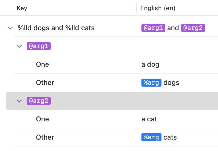This screenshot has height=151, width=218.
Task: Collapse the "%lld dogs and %lld cats" row chevron
Action: 11,28
